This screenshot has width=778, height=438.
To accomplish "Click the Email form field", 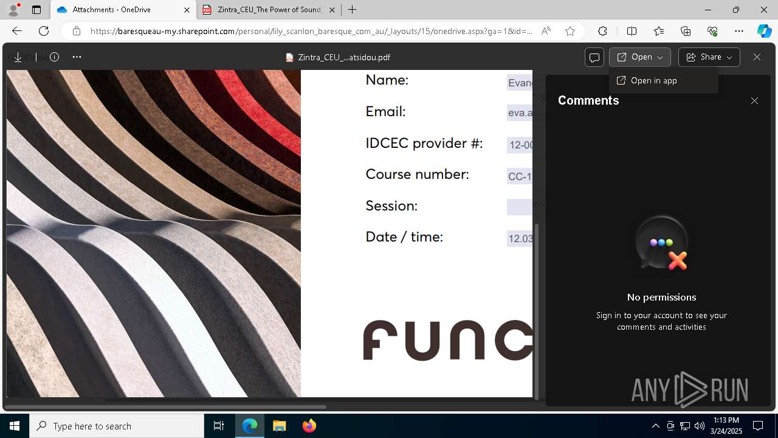I will click(520, 113).
